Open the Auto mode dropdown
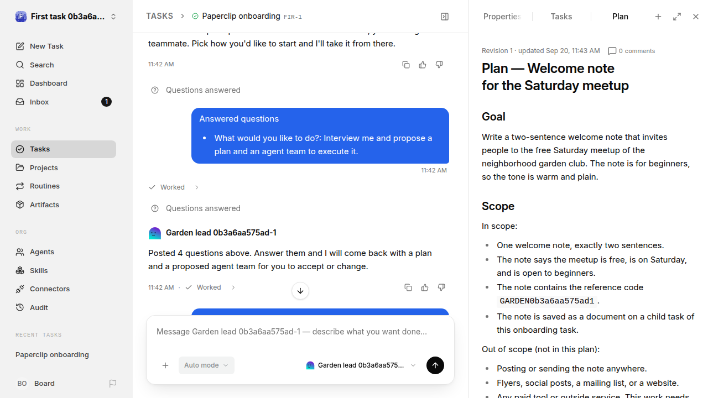708x398 pixels. click(x=206, y=365)
